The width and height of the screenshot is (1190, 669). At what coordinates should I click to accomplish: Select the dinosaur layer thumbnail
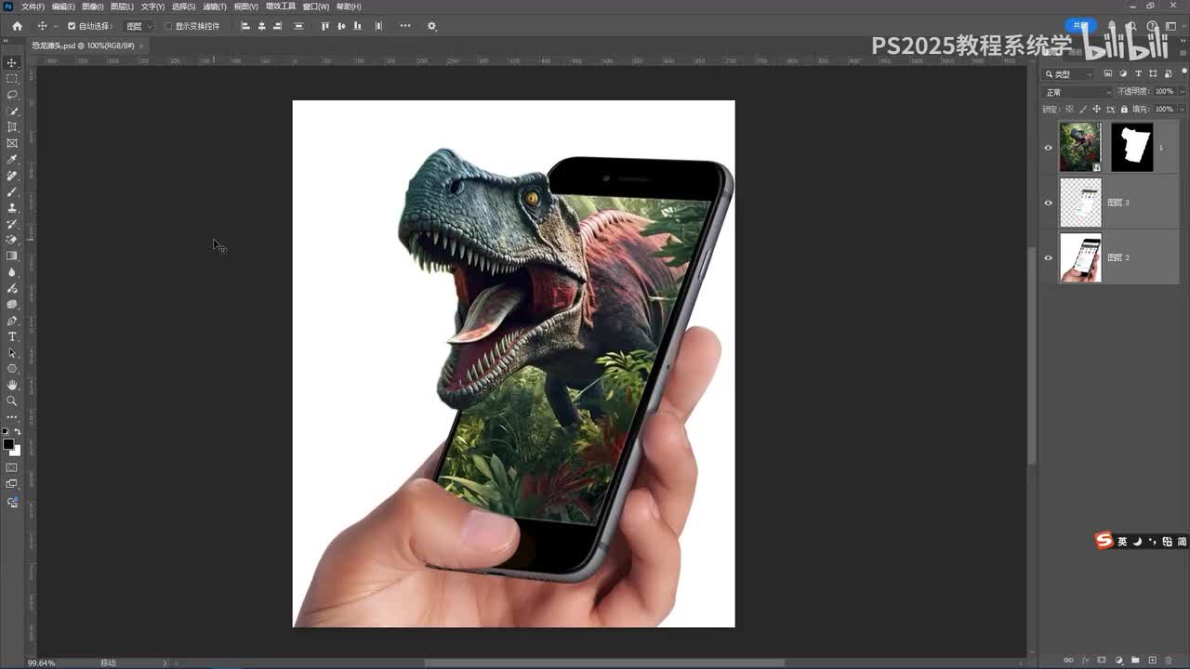tap(1080, 147)
